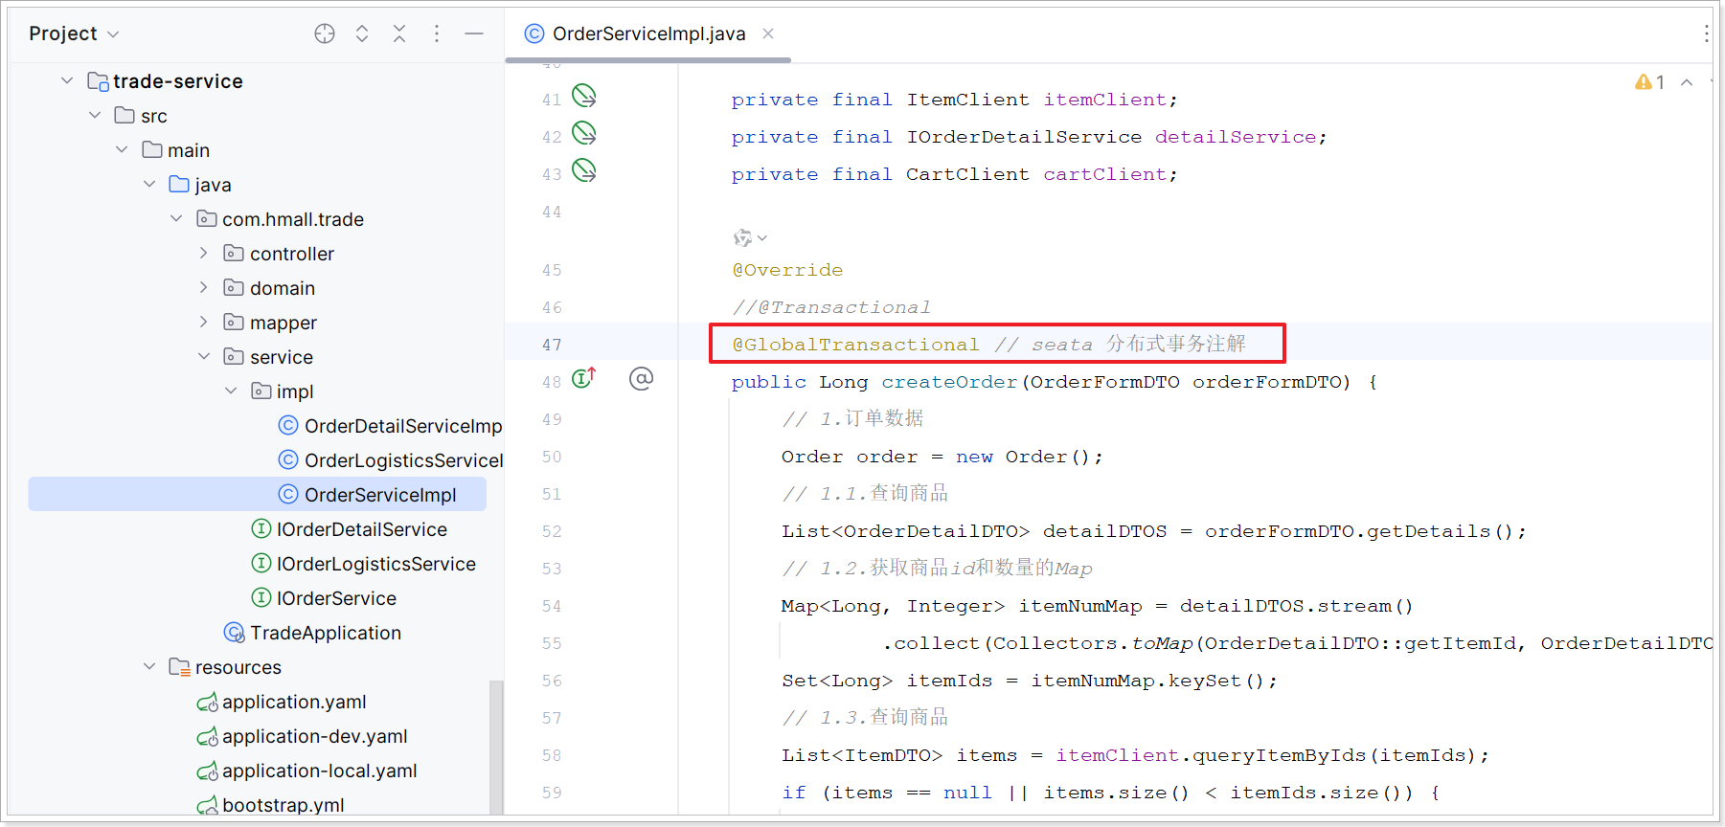1725x827 pixels.
Task: Collapse the impl package
Action: pos(231,391)
